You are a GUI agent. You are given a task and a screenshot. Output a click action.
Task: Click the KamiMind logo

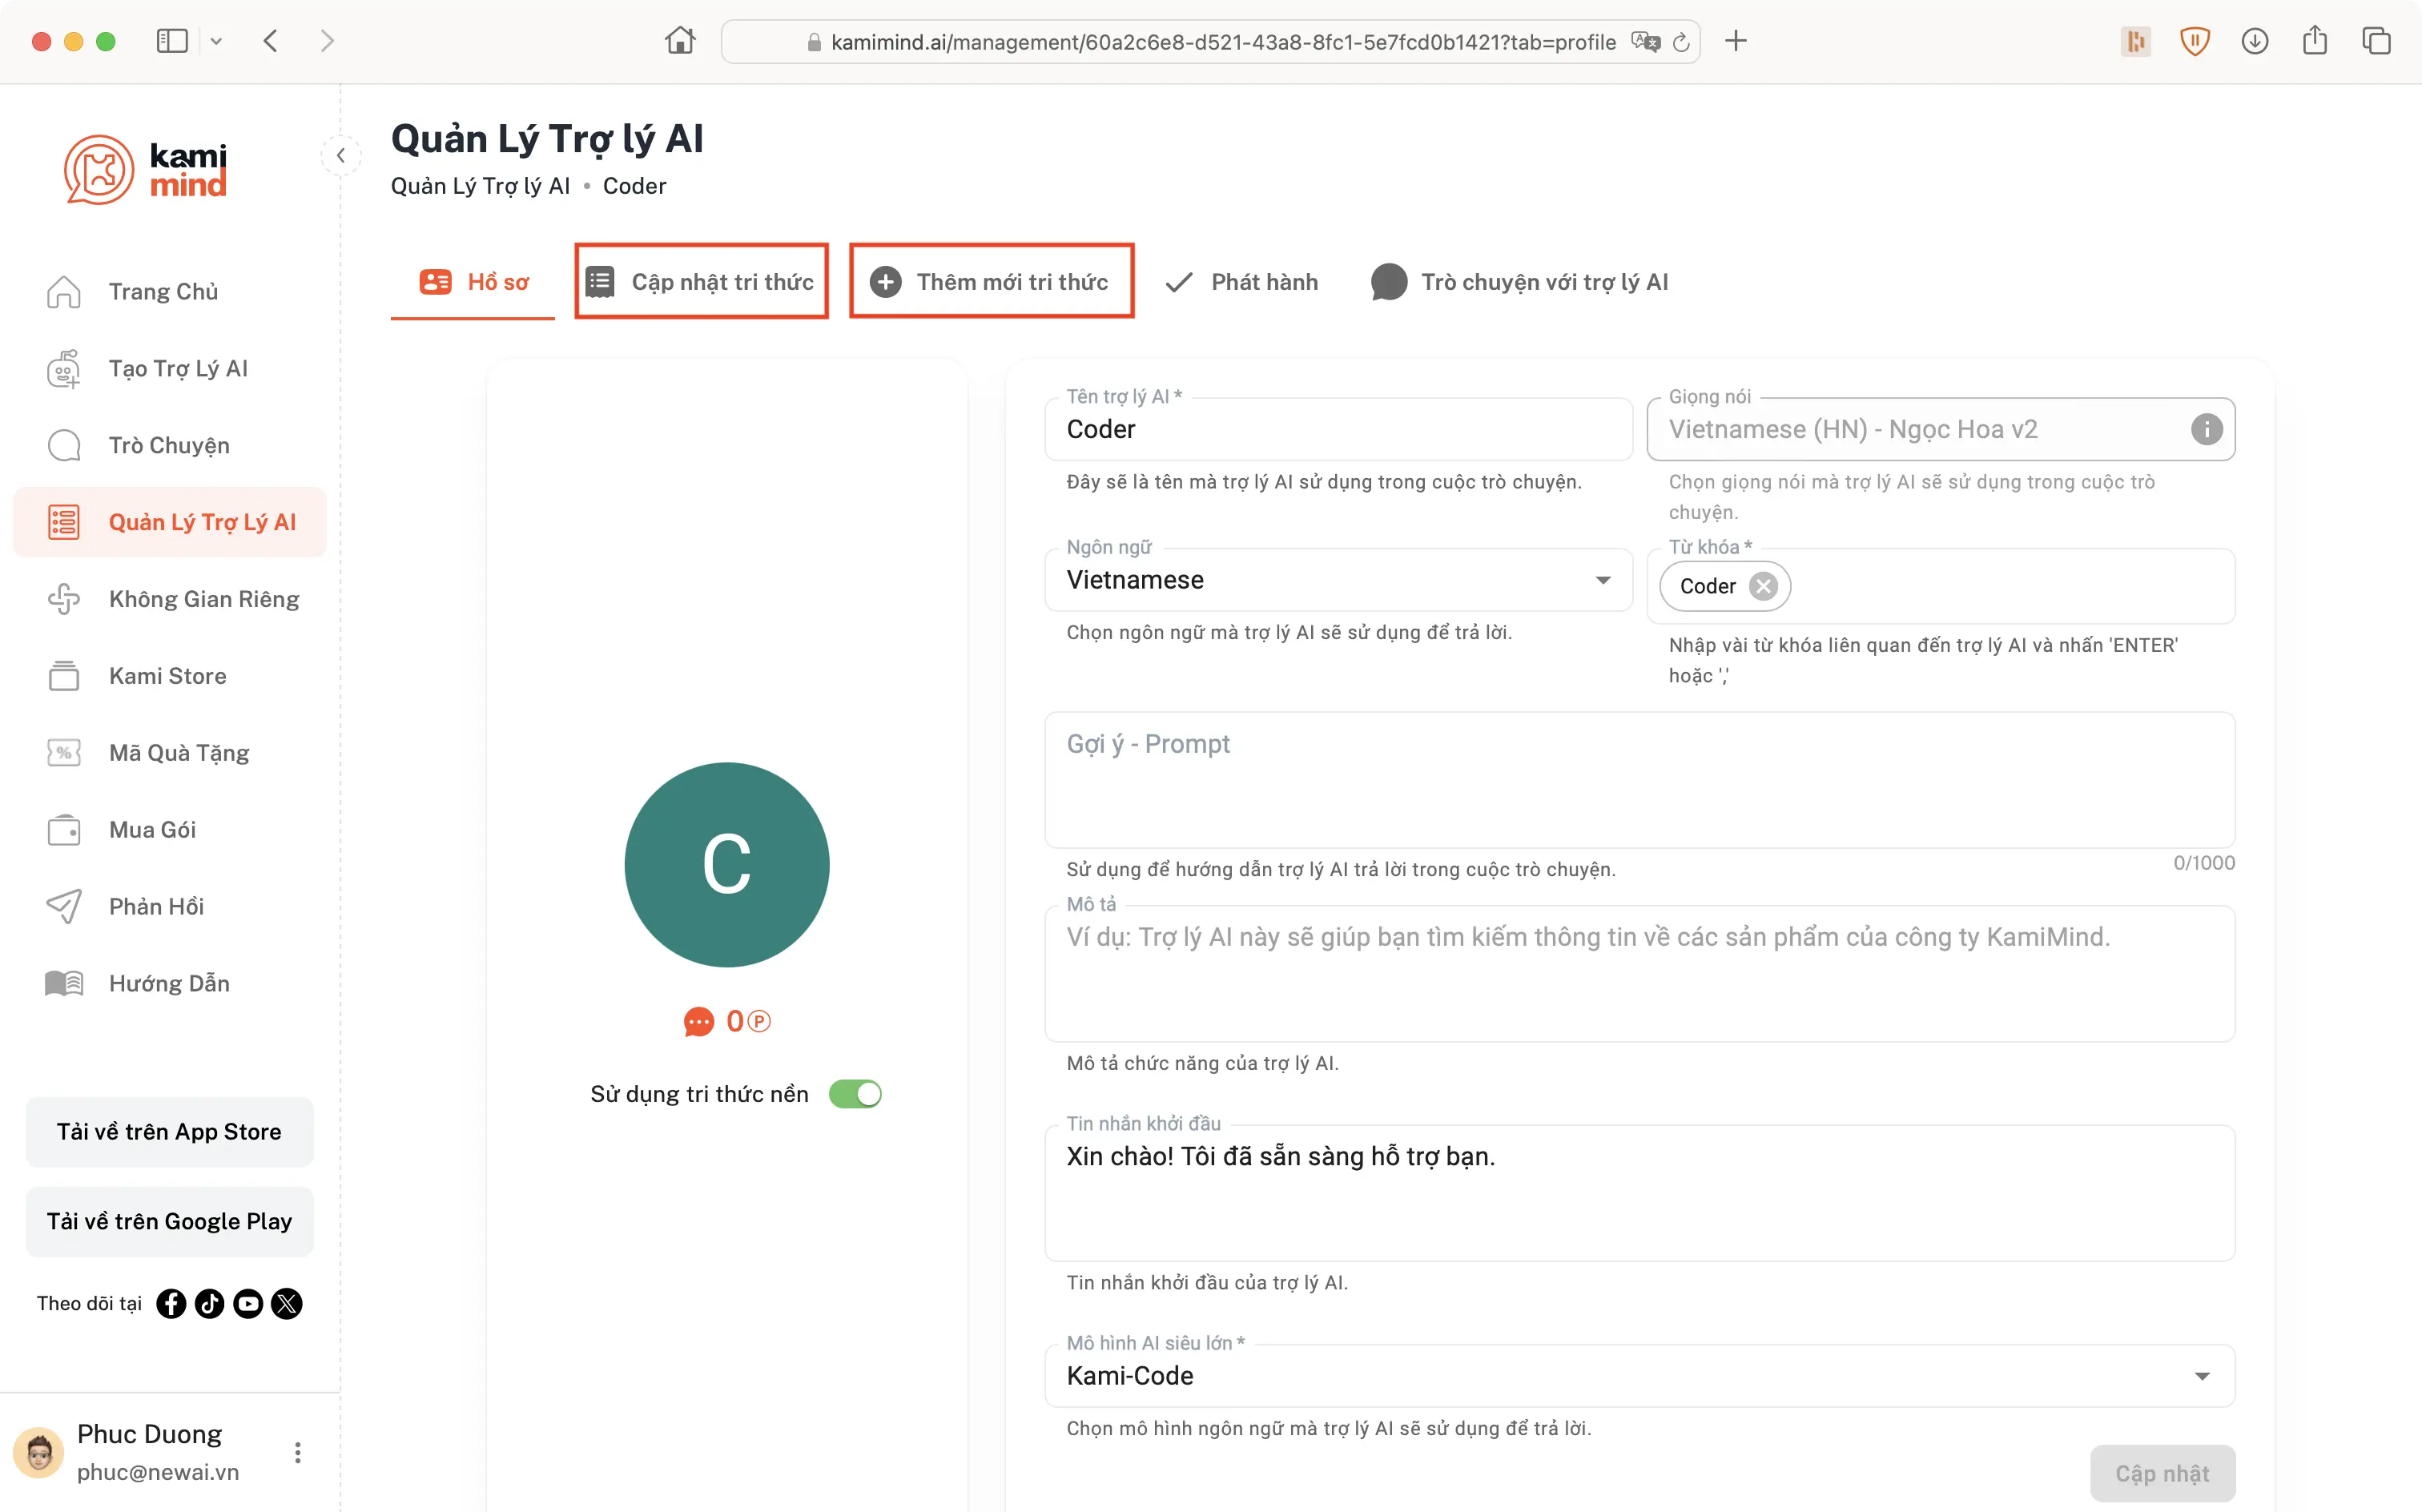click(x=146, y=170)
